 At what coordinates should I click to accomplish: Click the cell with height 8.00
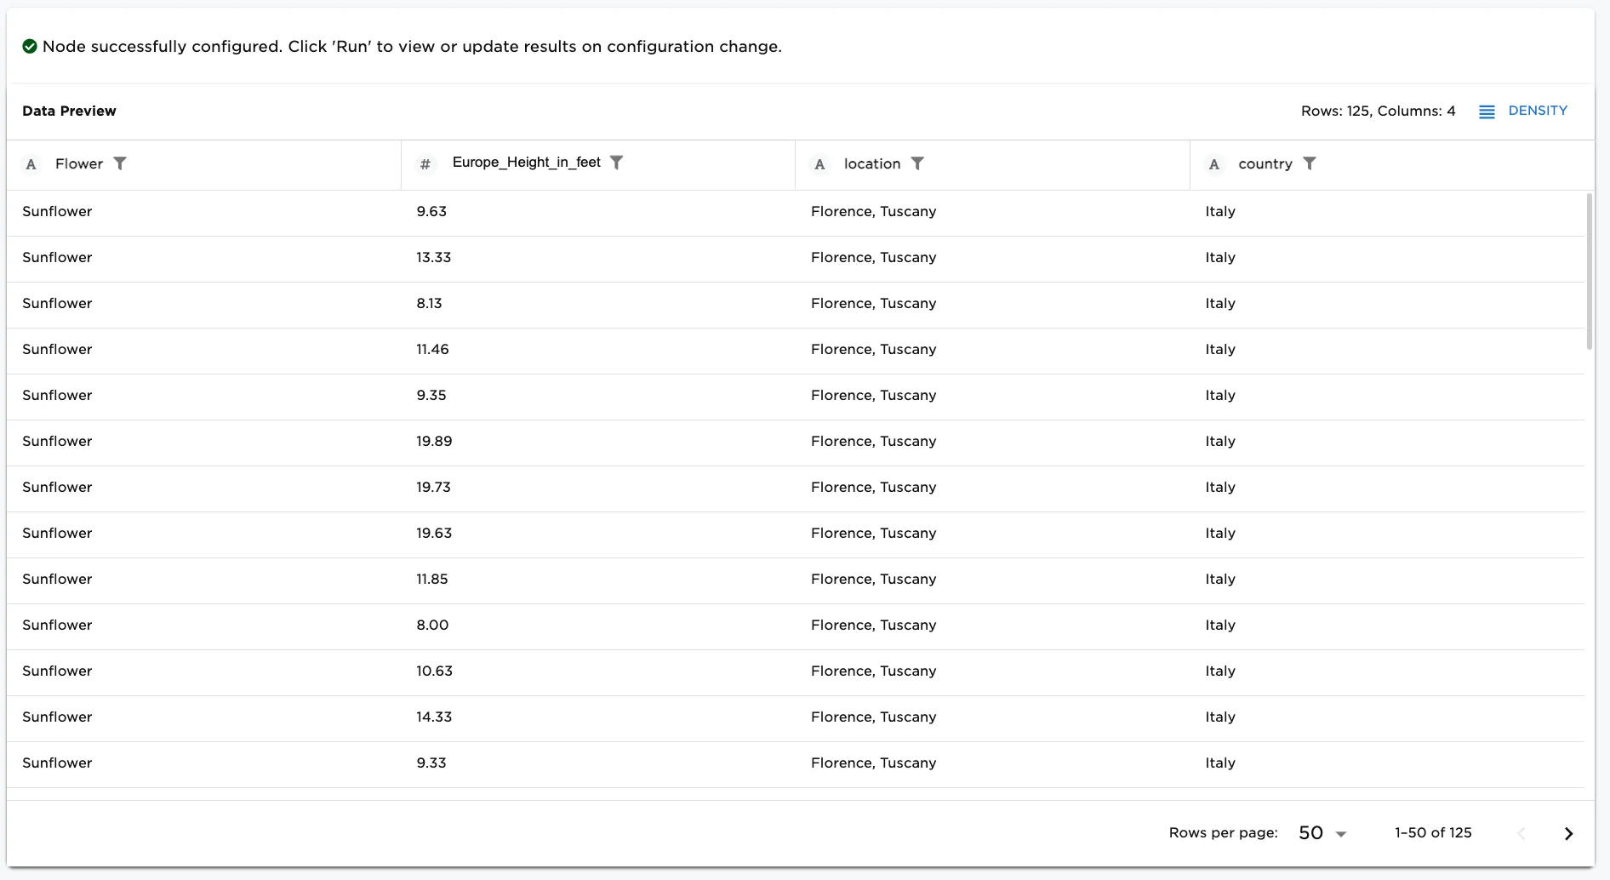(x=432, y=626)
